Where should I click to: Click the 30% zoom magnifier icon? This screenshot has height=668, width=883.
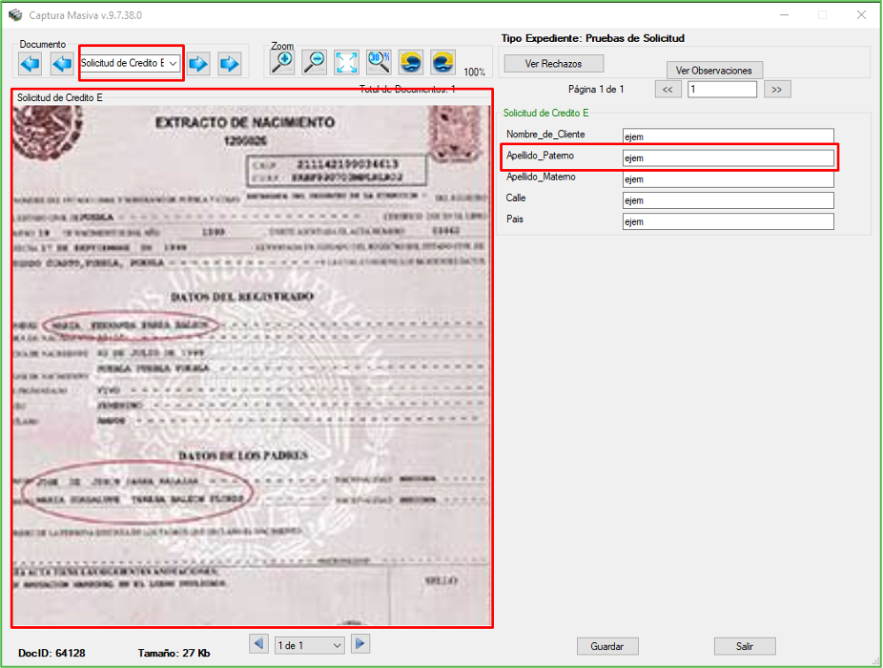[x=379, y=62]
